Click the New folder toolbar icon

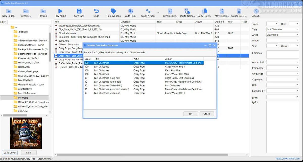tap(9, 11)
